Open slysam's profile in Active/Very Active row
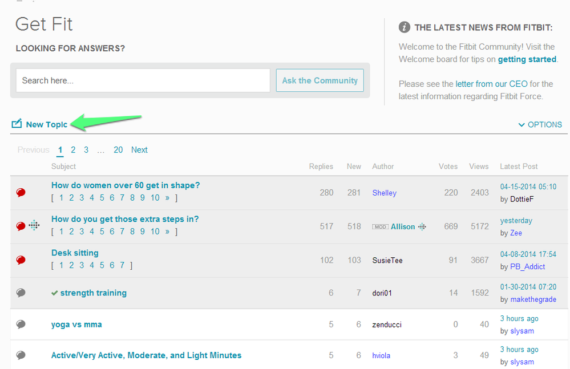Image resolution: width=570 pixels, height=369 pixels. point(523,362)
